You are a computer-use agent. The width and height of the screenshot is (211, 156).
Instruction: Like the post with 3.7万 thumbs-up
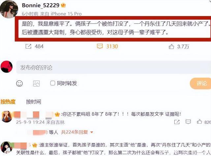click(171, 47)
